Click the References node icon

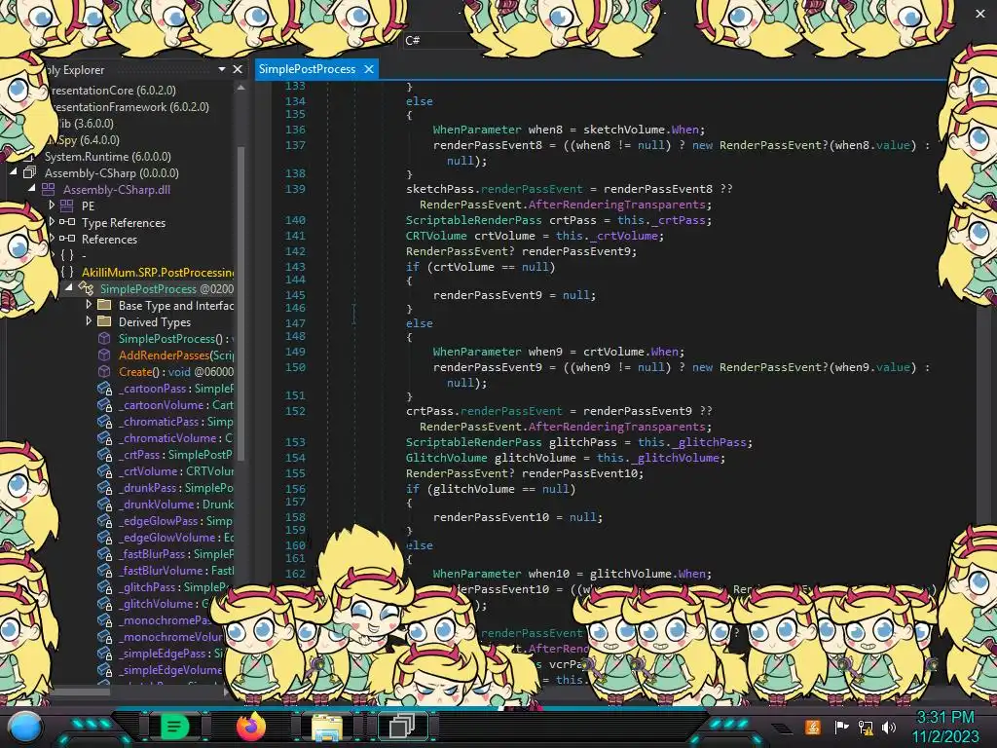[67, 240]
